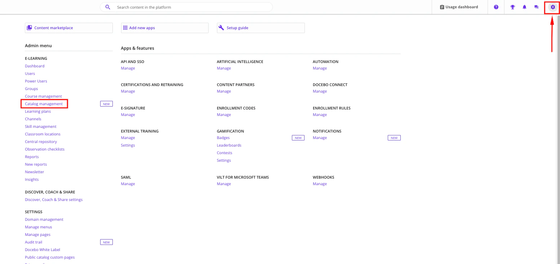This screenshot has height=264, width=560.
Task: Open Manage under VILT FOR MICROSOFT TEAMS
Action: (224, 184)
